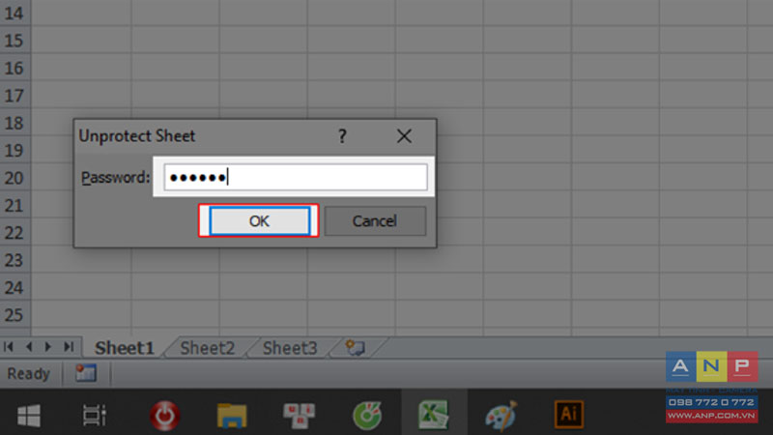The width and height of the screenshot is (773, 435).
Task: Launch Adobe Illustrator from the taskbar
Action: tap(569, 415)
